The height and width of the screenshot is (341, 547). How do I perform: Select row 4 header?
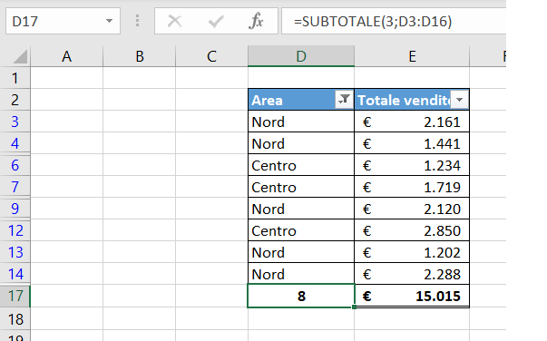coord(15,143)
